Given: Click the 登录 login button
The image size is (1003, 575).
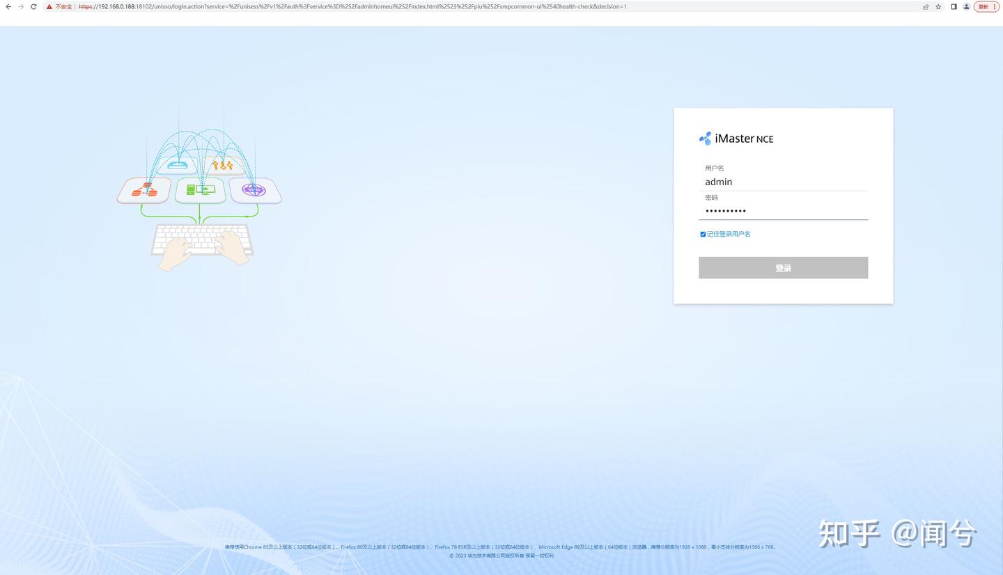Looking at the screenshot, I should click(783, 267).
